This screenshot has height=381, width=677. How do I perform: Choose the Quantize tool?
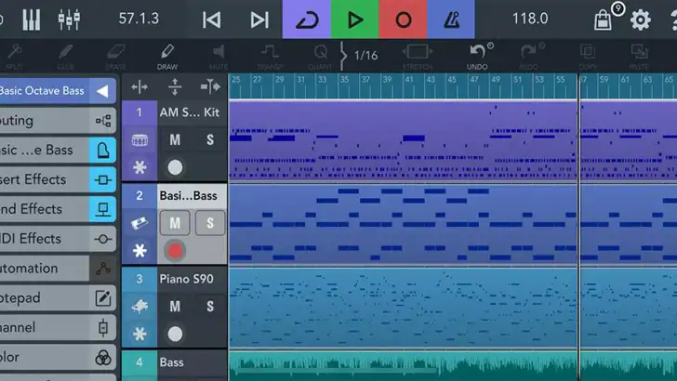click(x=320, y=57)
